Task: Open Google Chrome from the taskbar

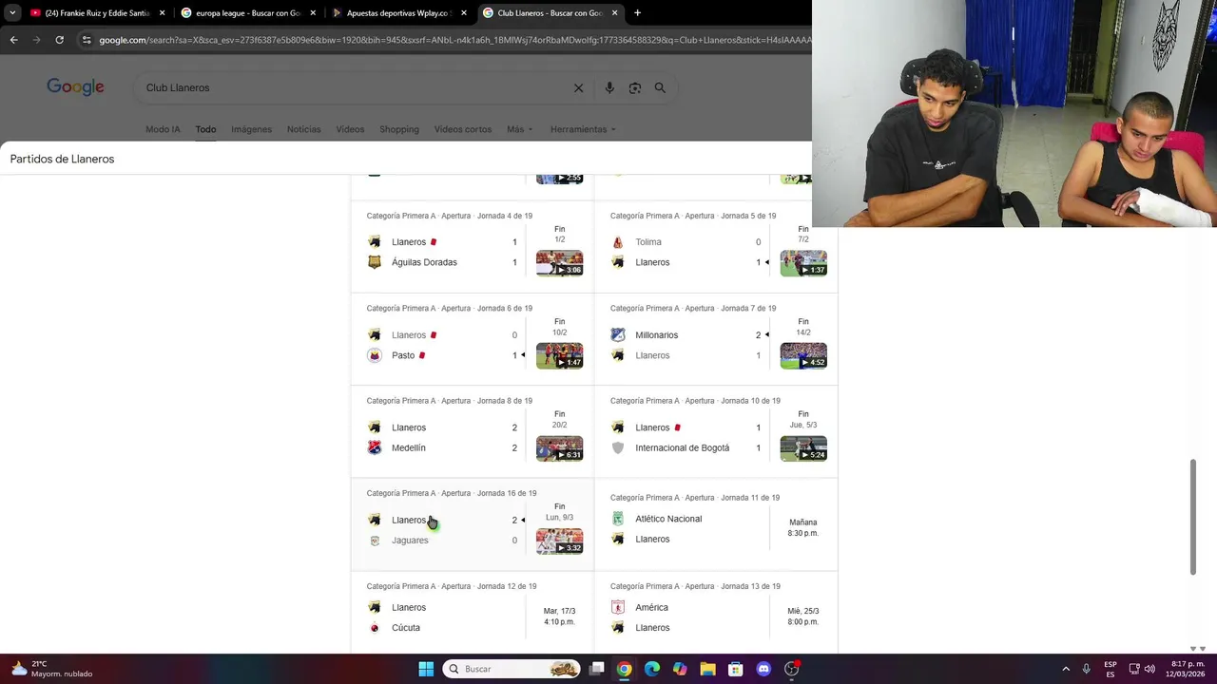Action: click(624, 669)
